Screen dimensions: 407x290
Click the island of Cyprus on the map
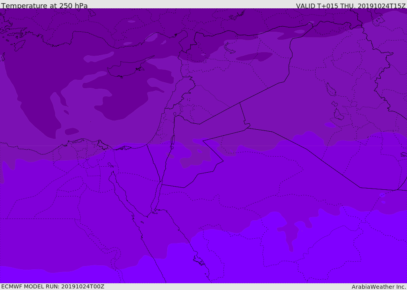(127, 68)
